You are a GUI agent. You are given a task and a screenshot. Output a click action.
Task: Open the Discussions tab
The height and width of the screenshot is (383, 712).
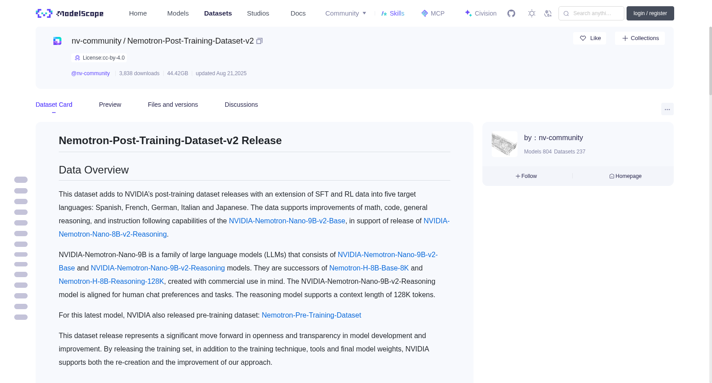point(241,105)
